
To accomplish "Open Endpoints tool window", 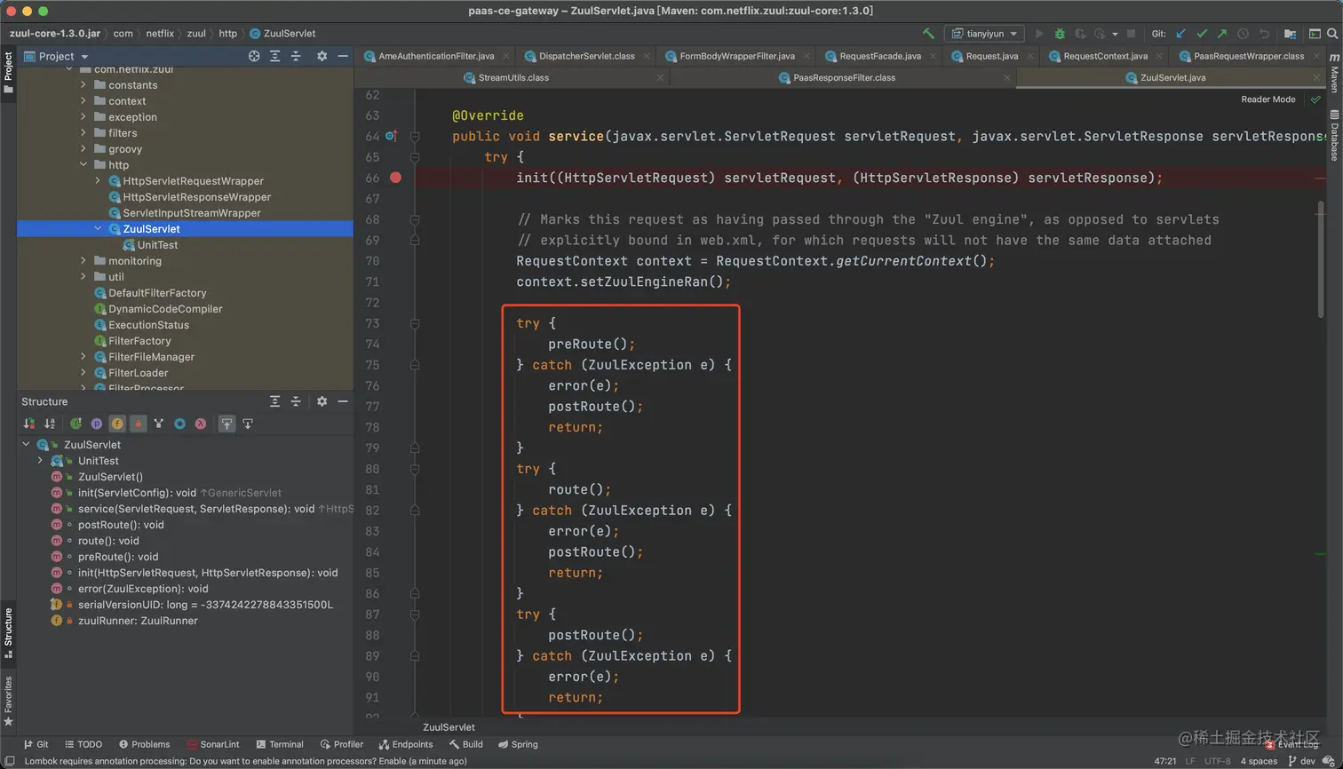I will (x=406, y=744).
